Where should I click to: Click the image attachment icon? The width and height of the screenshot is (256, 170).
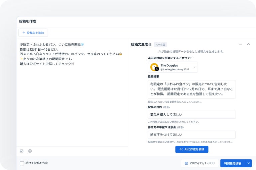[x=22, y=151]
